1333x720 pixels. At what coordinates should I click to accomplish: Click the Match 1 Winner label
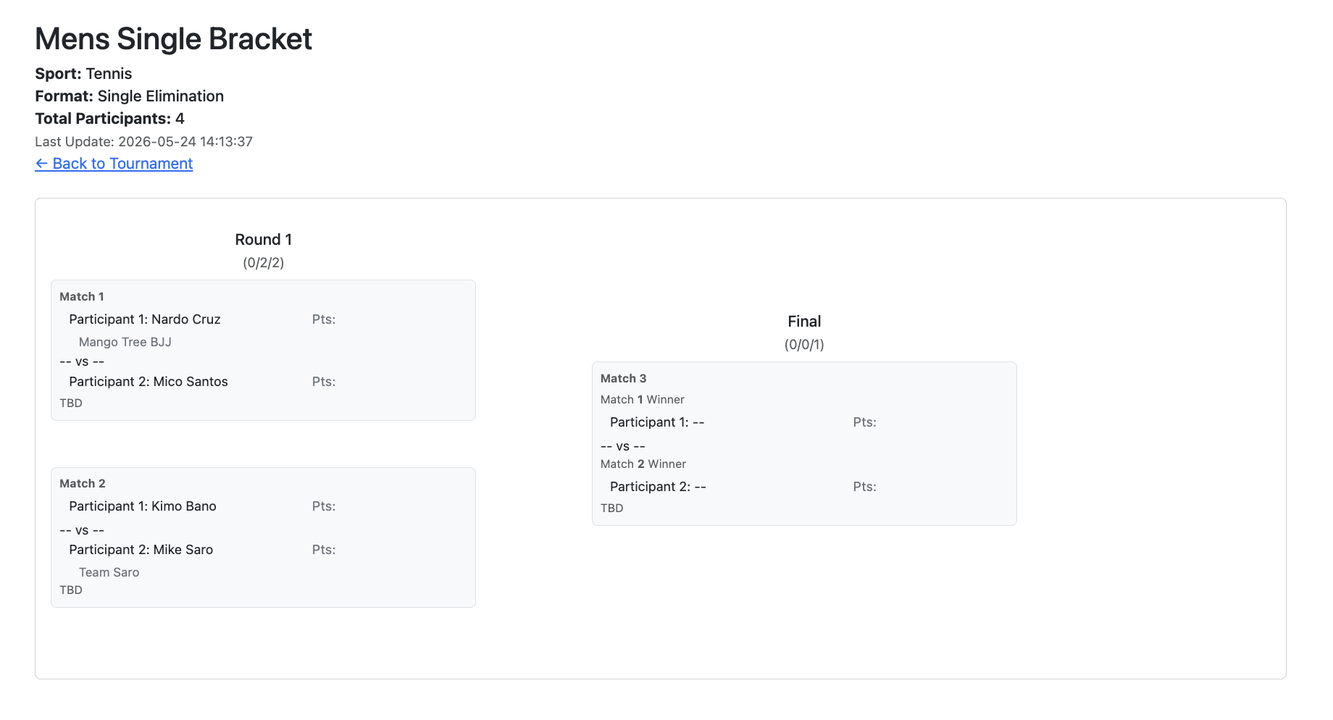pos(643,400)
